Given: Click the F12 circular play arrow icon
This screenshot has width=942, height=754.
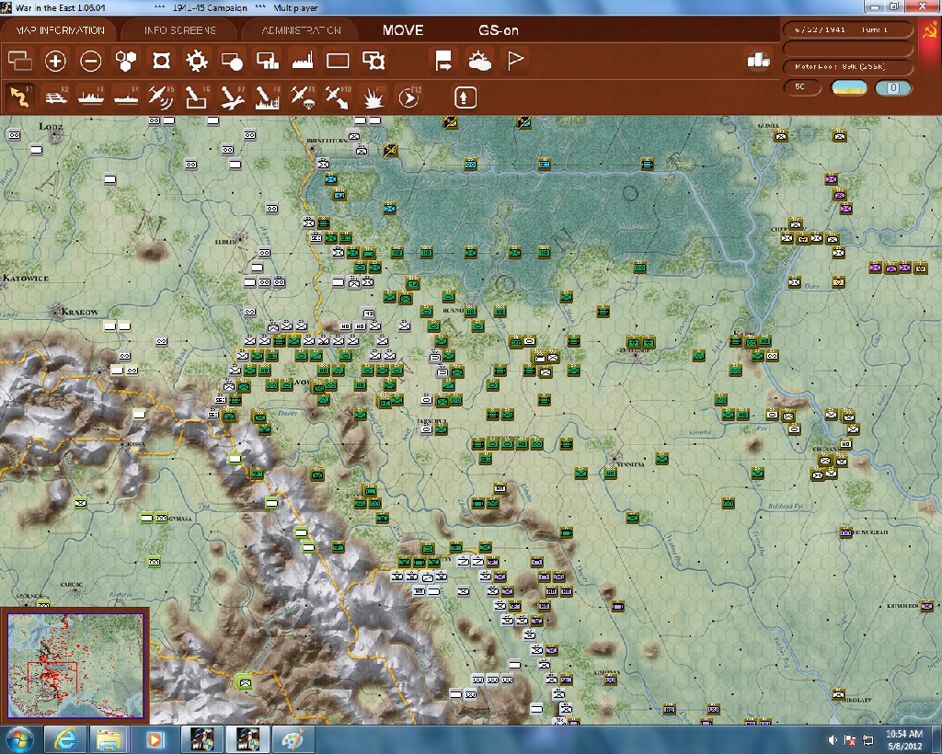Looking at the screenshot, I should [408, 97].
